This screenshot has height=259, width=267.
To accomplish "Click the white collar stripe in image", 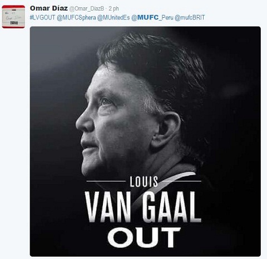I will coord(166,187).
